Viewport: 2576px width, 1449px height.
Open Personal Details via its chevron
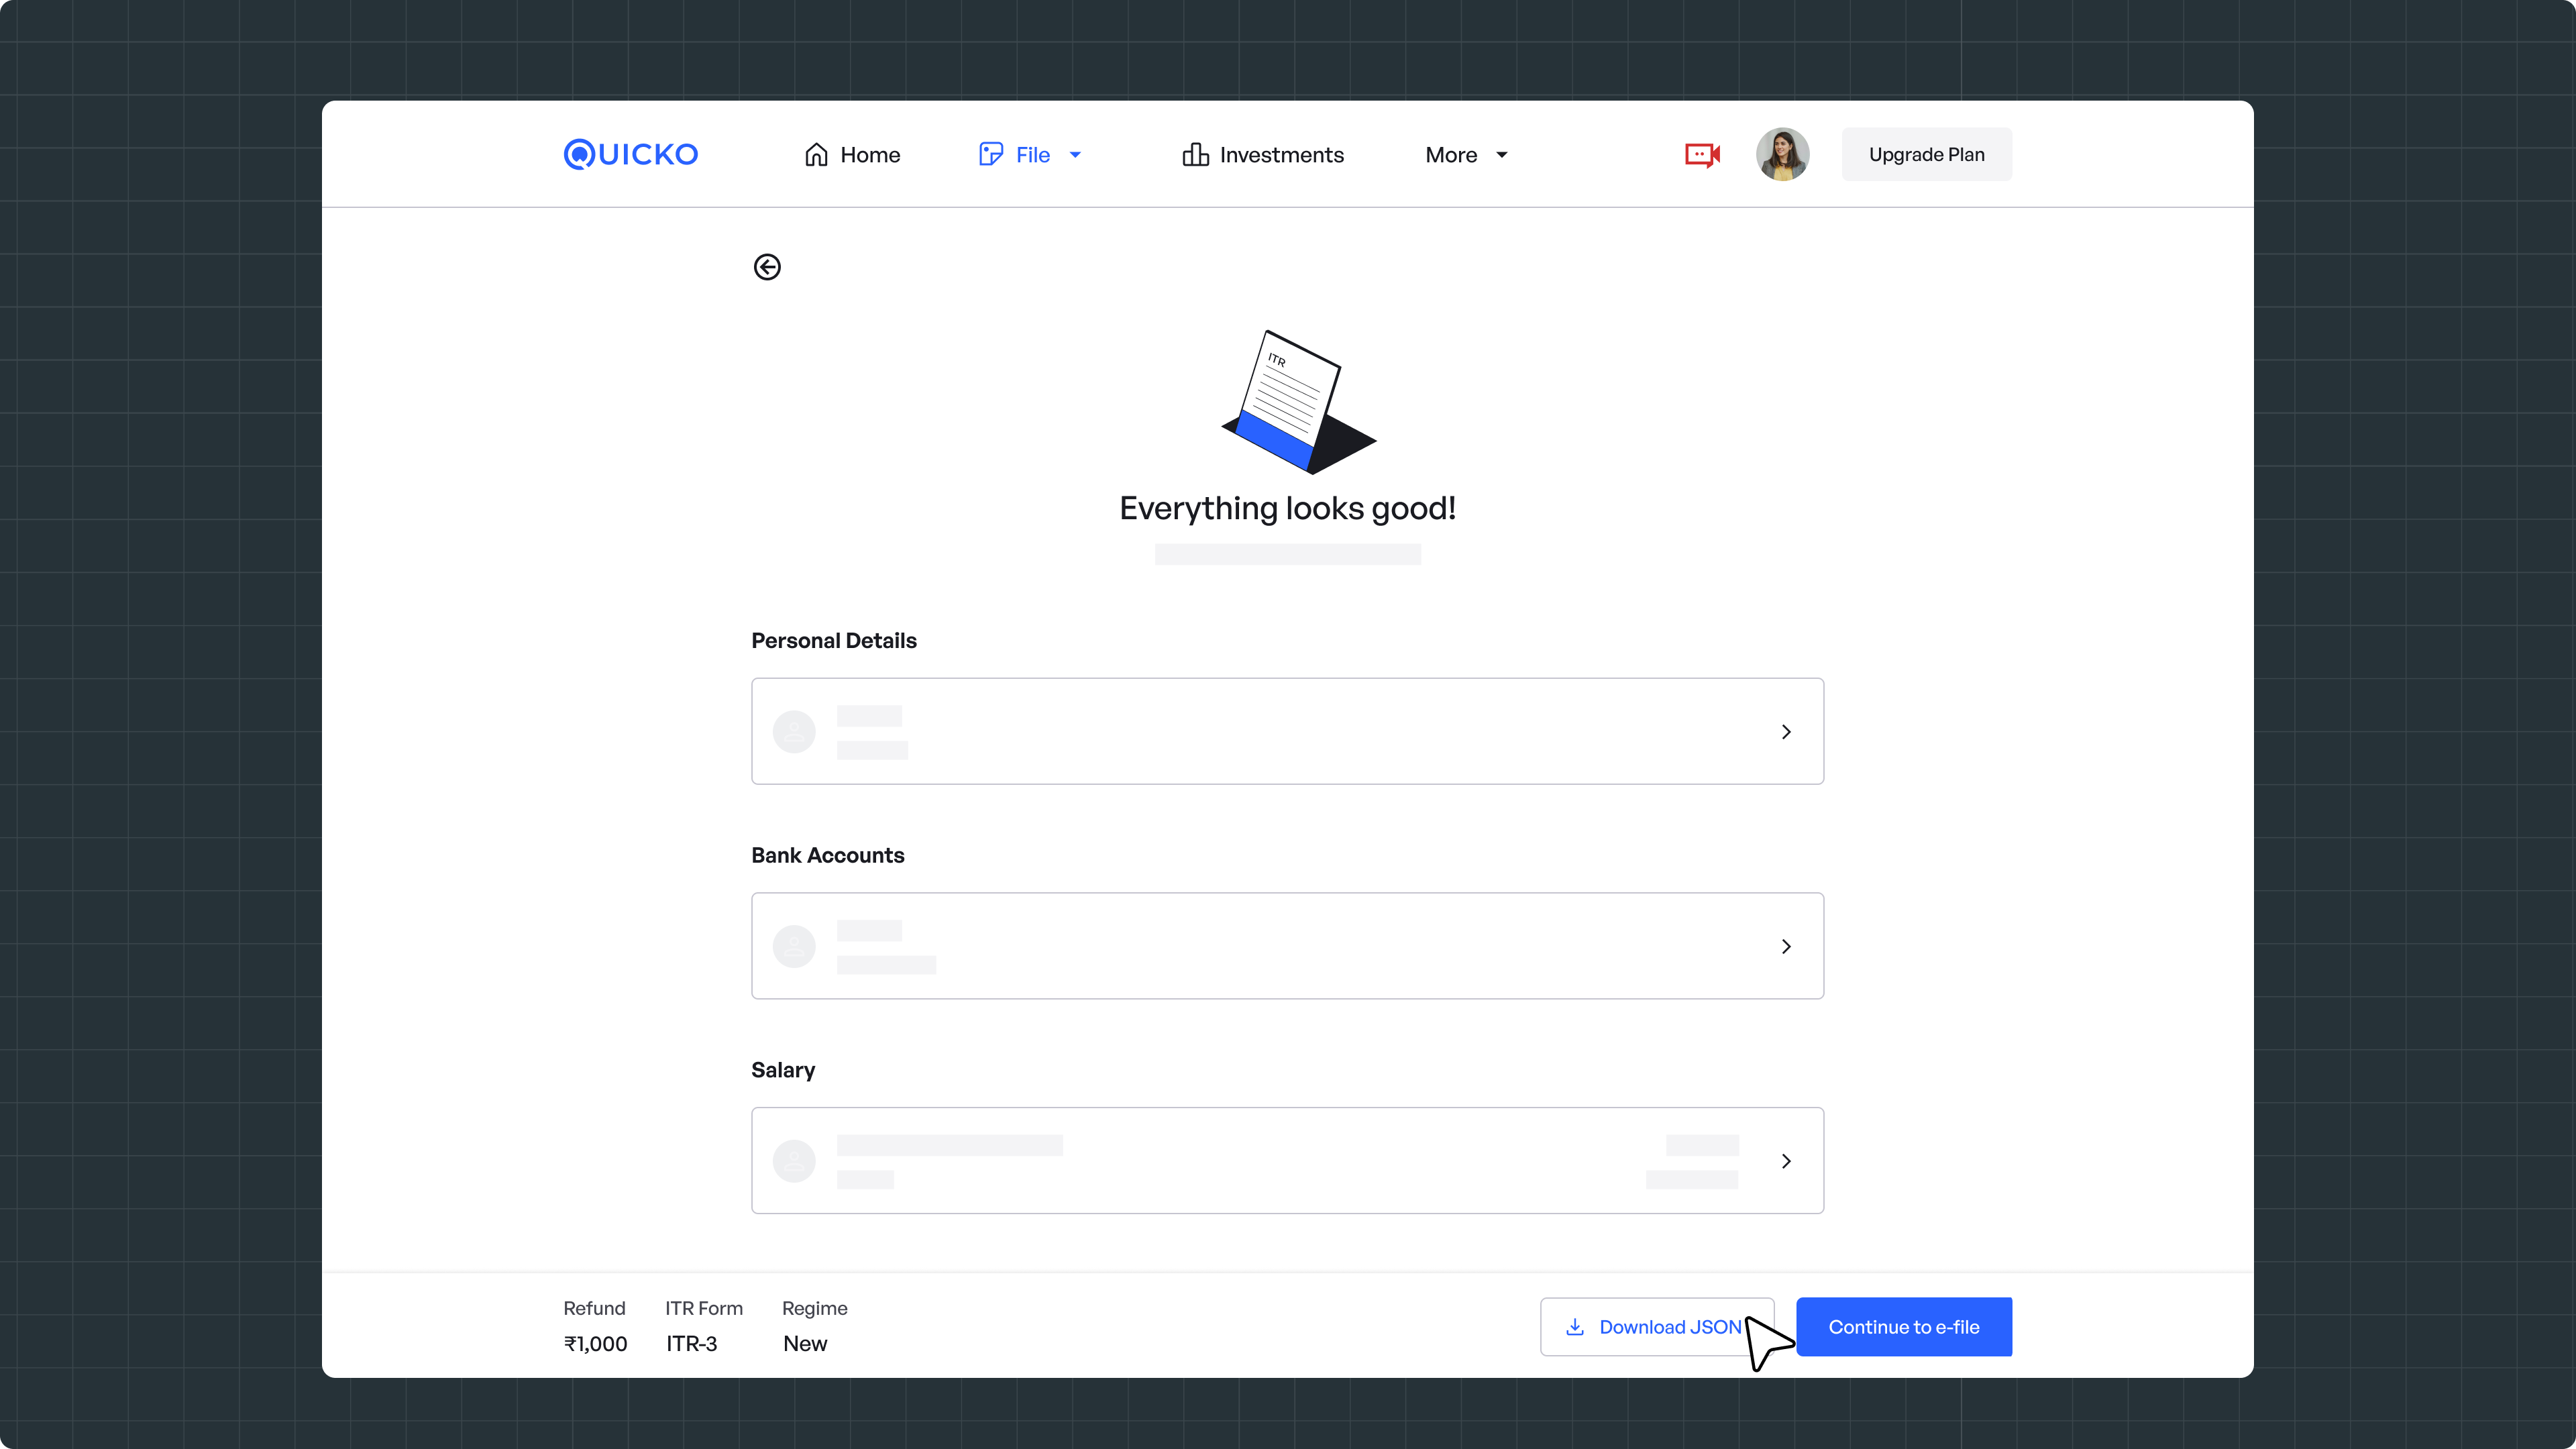1786,732
